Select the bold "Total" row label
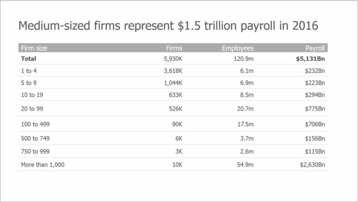Image resolution: width=358 pixels, height=202 pixels. (29, 59)
